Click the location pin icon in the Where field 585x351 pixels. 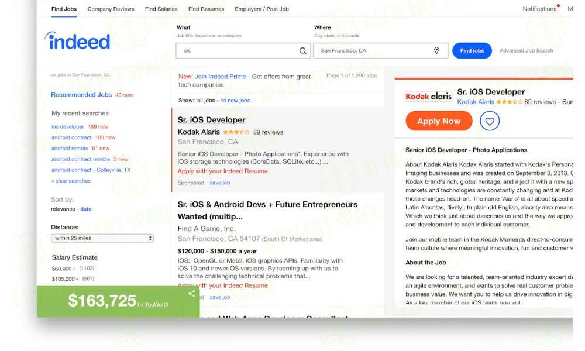pos(436,50)
